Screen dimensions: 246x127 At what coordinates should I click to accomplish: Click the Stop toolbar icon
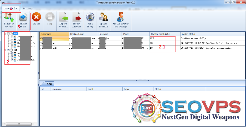click(50, 17)
